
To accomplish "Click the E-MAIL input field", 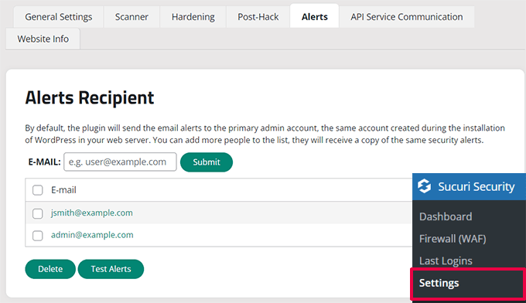I will (x=120, y=162).
